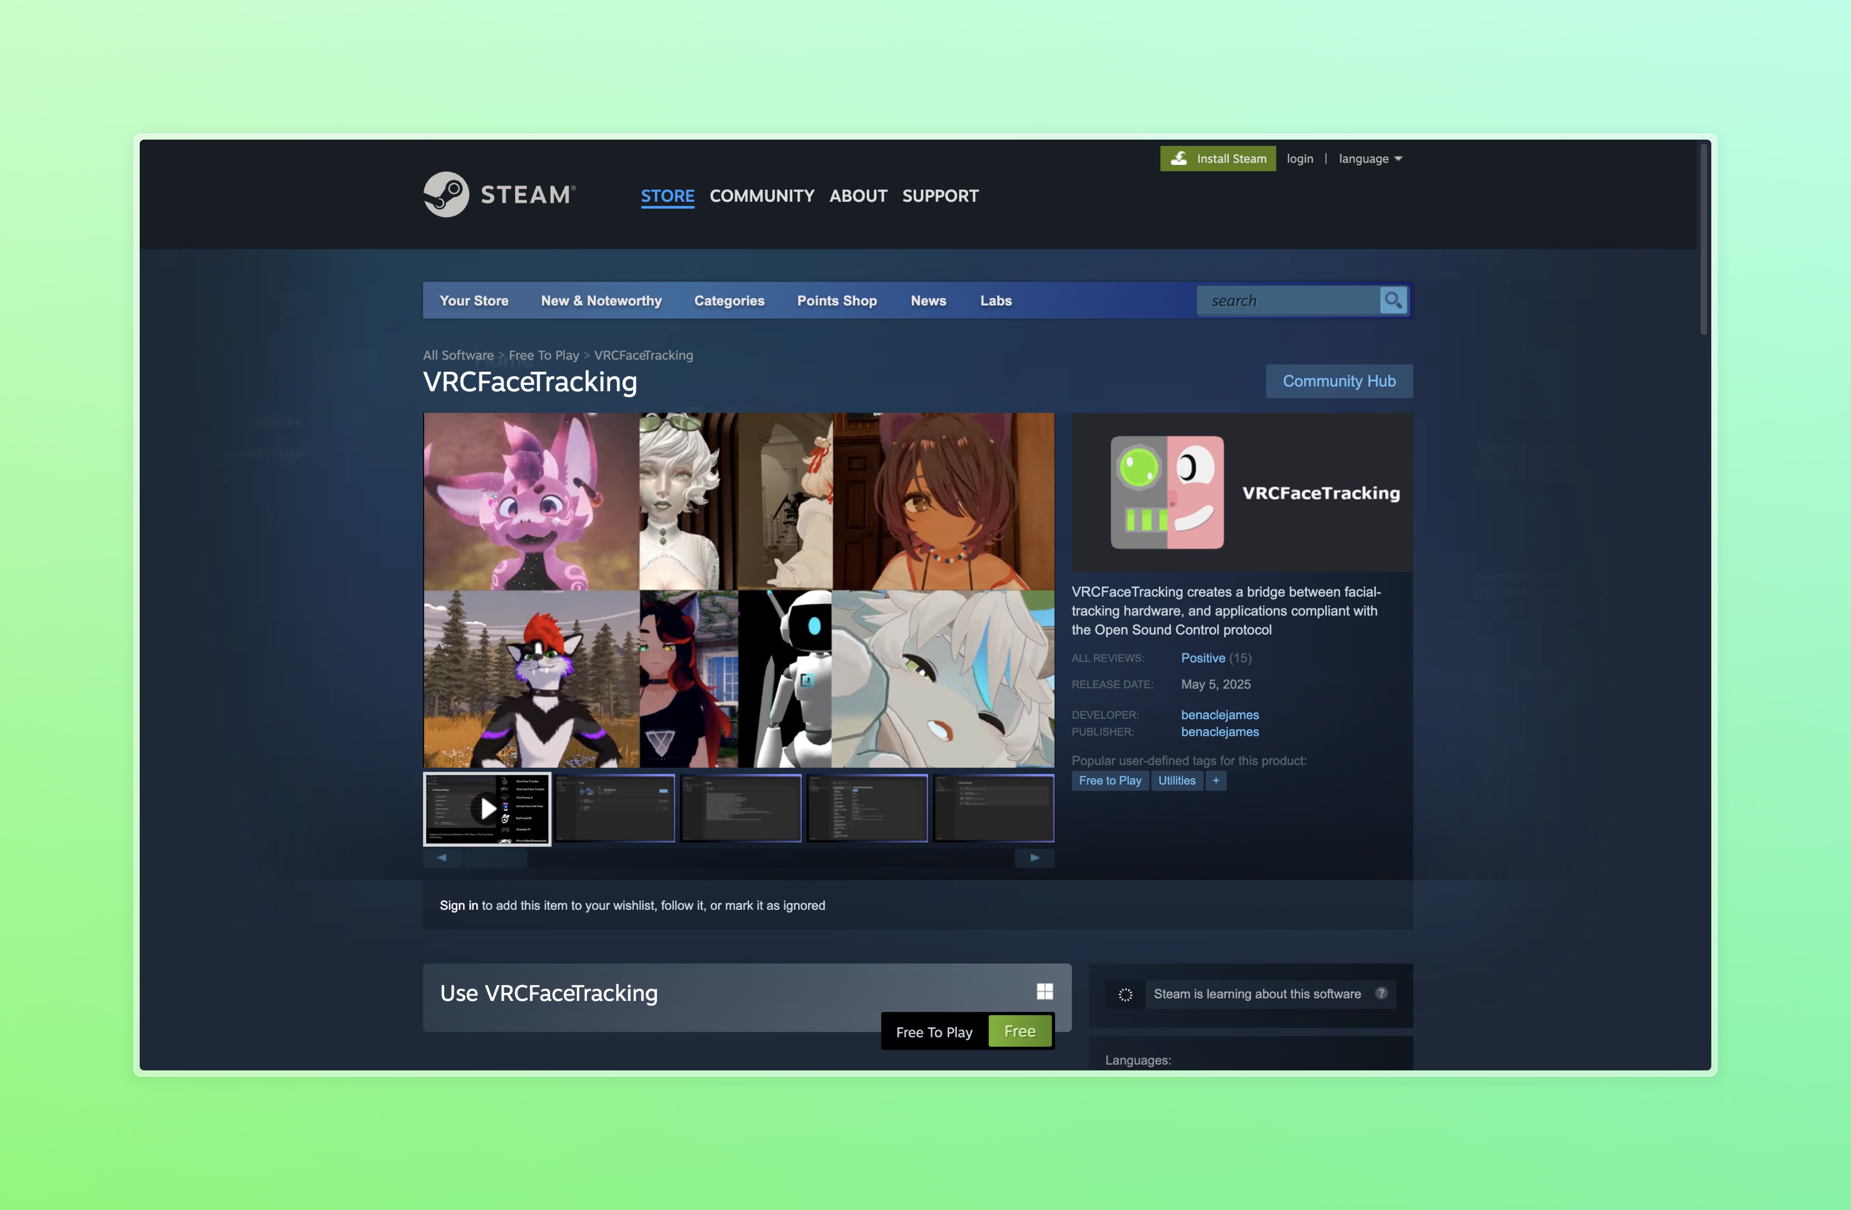
Task: Select the fourth screenshot thumbnail
Action: pyautogui.click(x=867, y=808)
